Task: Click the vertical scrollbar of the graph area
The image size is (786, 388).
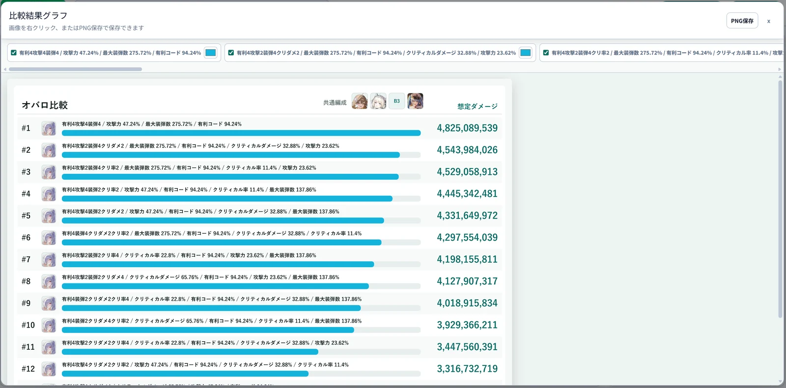Action: click(x=780, y=199)
